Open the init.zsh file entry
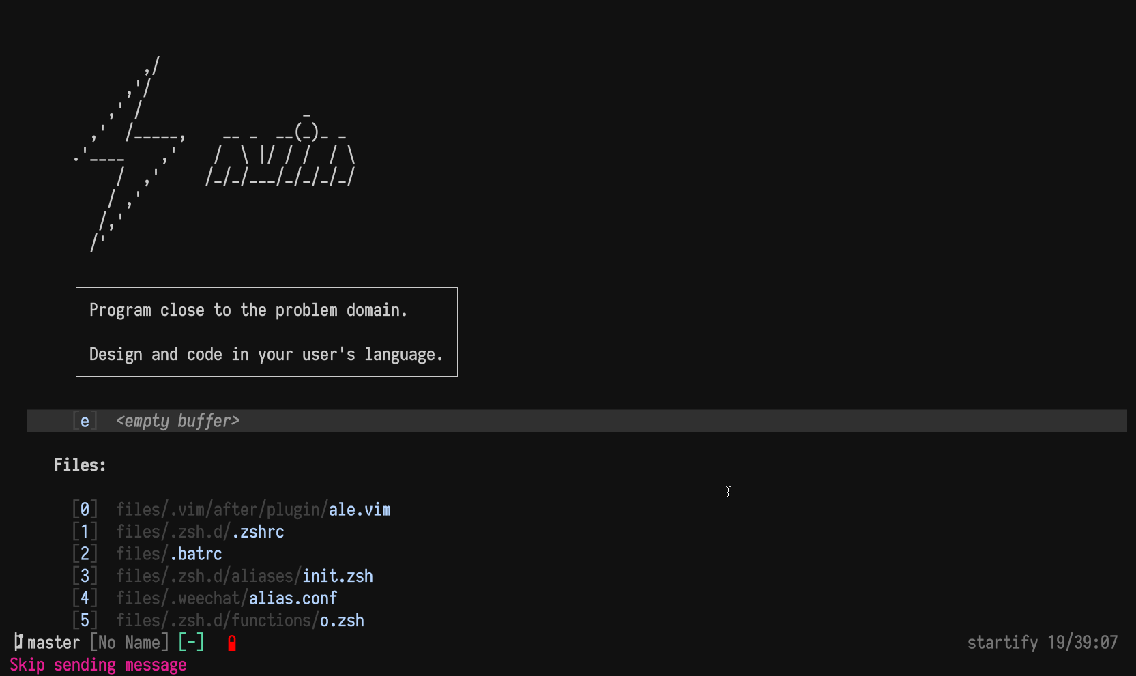This screenshot has height=676, width=1136. pos(244,576)
